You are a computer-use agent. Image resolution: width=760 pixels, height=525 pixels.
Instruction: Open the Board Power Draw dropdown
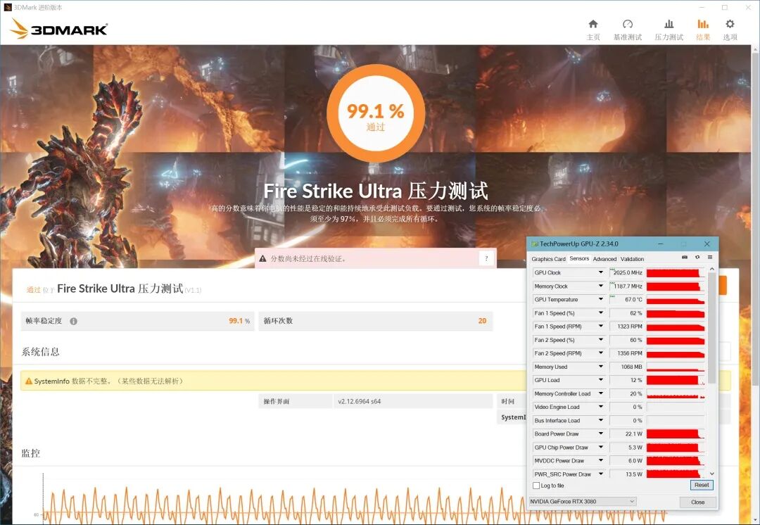point(601,434)
